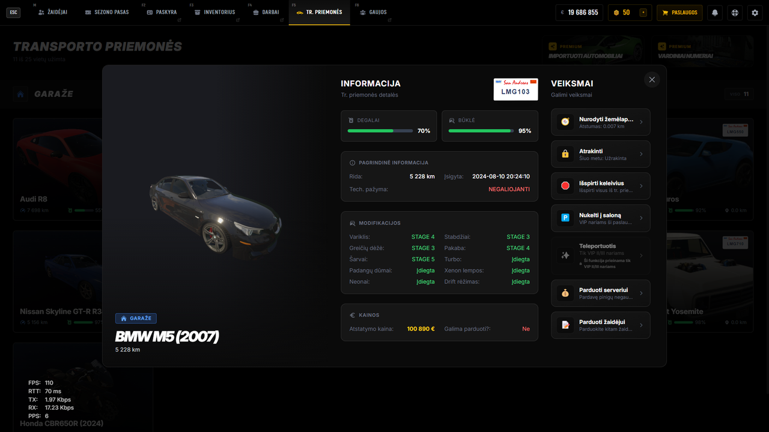769x432 pixels.
Task: Click the NEGALIOJANTI tech inspection status
Action: pyautogui.click(x=509, y=189)
